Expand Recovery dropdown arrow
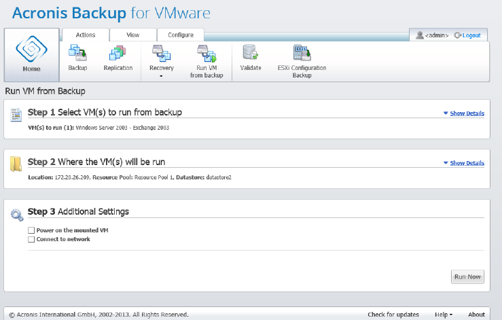This screenshot has width=502, height=320. click(161, 76)
